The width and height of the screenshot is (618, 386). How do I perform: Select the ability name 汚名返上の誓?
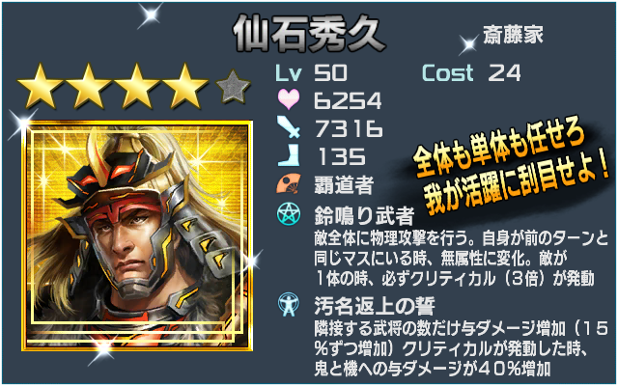(375, 306)
